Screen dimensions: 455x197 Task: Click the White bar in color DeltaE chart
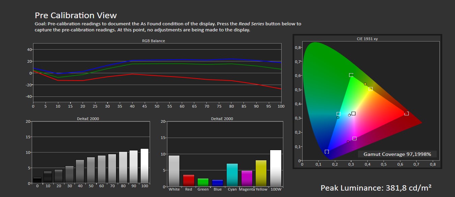tap(174, 171)
